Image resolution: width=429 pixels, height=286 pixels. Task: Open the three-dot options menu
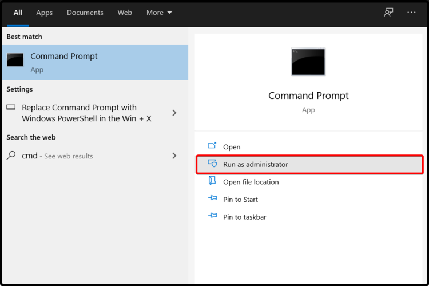point(411,13)
